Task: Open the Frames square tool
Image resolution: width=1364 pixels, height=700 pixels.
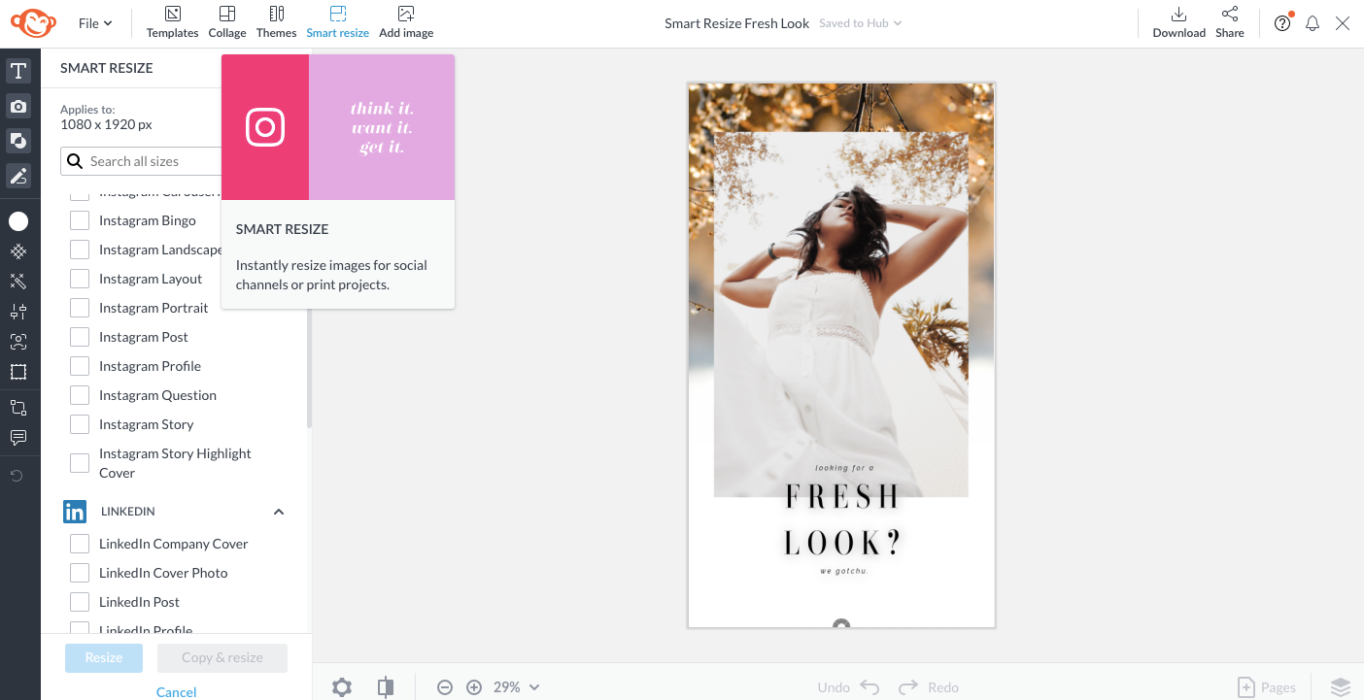Action: click(18, 372)
